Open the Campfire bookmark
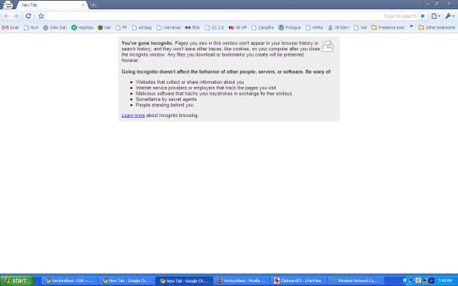 pos(262,28)
